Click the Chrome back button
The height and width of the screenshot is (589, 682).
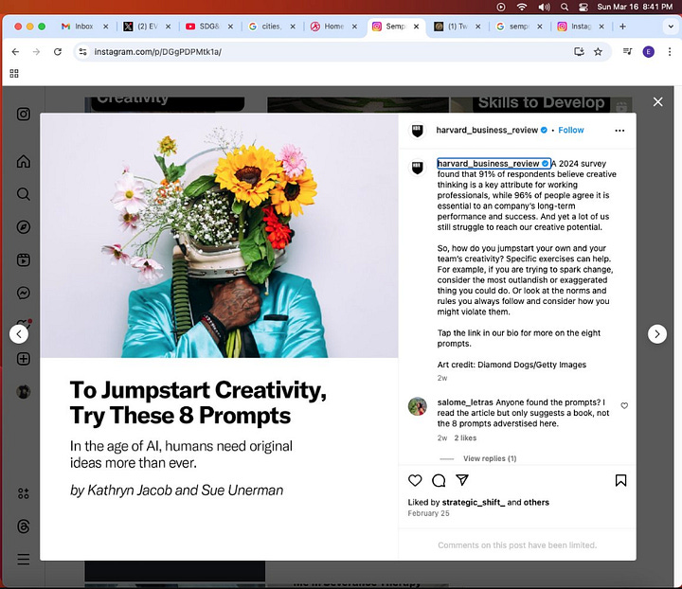[x=16, y=52]
